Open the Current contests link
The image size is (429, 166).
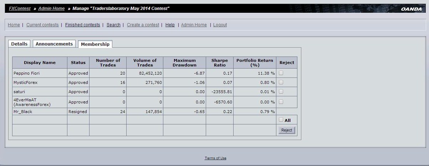point(42,25)
